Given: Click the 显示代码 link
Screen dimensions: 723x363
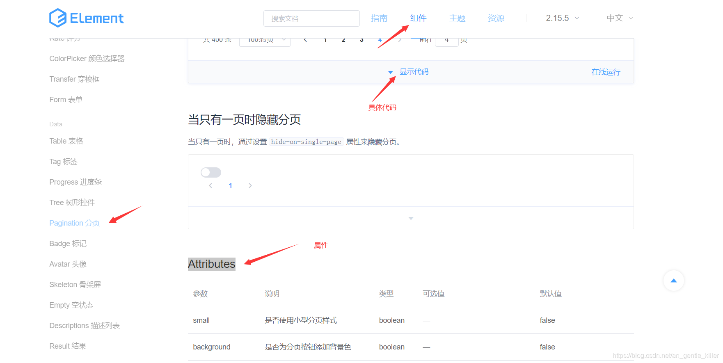Looking at the screenshot, I should tap(414, 72).
